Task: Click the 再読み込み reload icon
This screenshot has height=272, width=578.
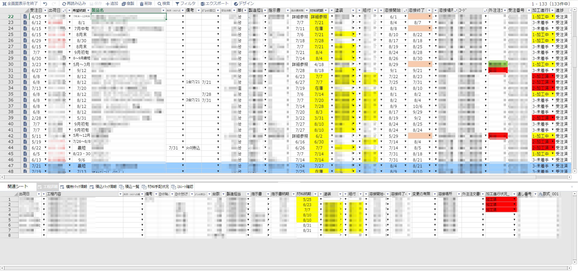Action: coord(64,4)
